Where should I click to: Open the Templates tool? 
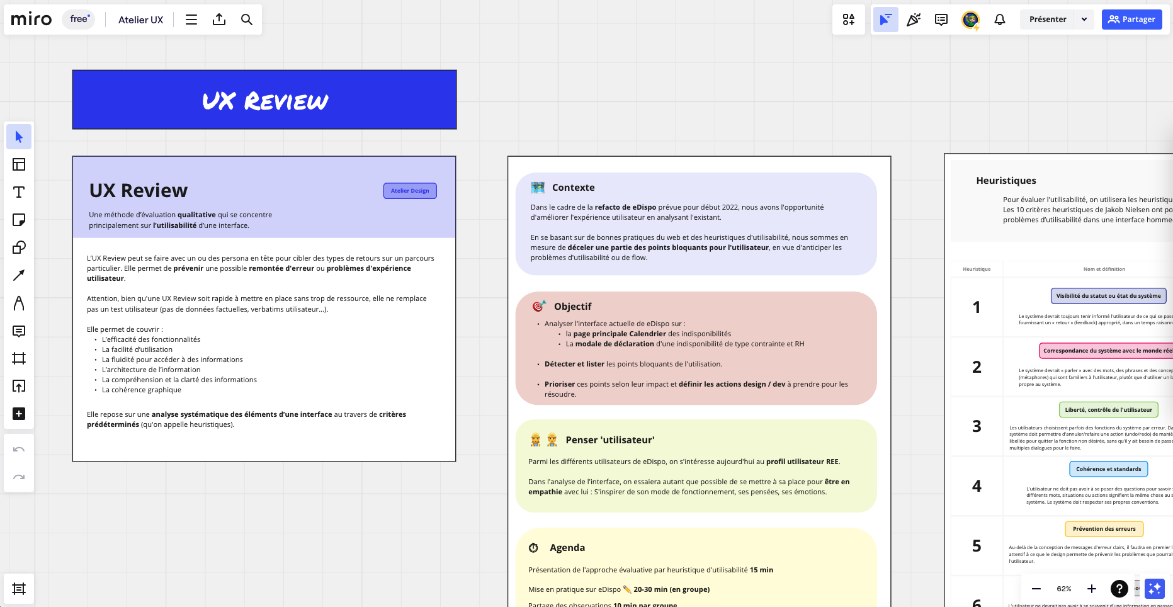click(19, 164)
